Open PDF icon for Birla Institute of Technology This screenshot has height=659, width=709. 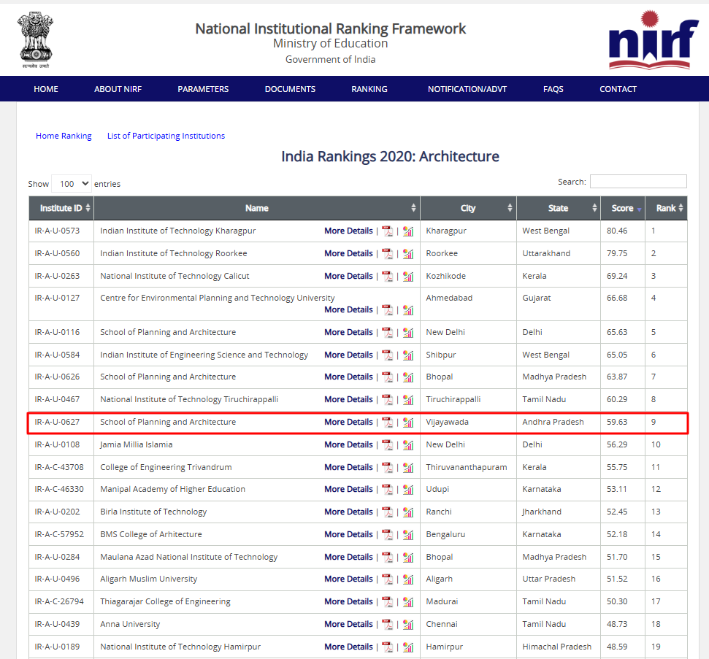click(x=388, y=512)
